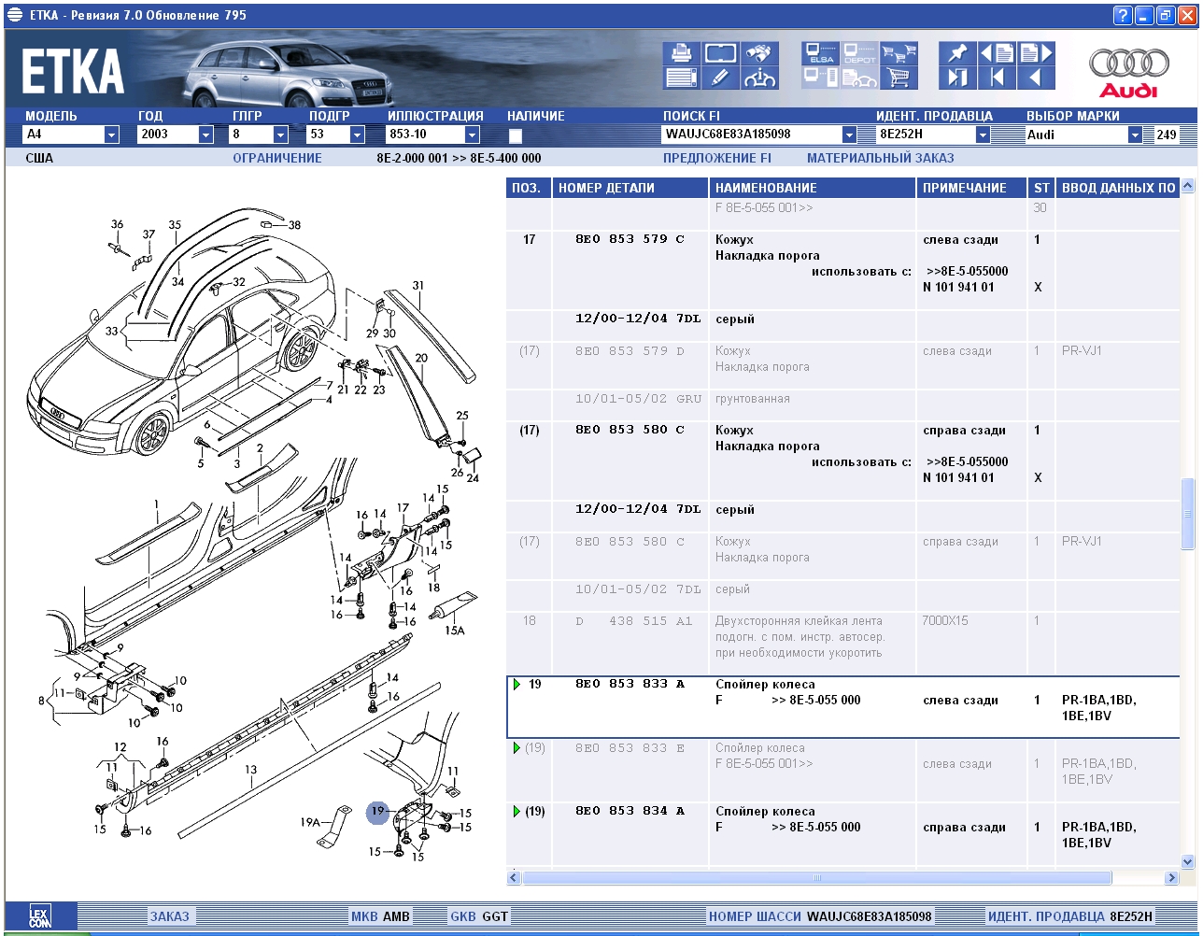Open ИЛЛЮСТРАЦИЯ dropdown showing 853-10

[472, 135]
